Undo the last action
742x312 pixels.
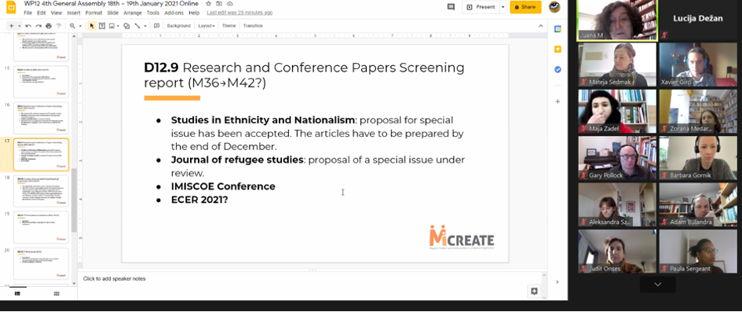29,26
